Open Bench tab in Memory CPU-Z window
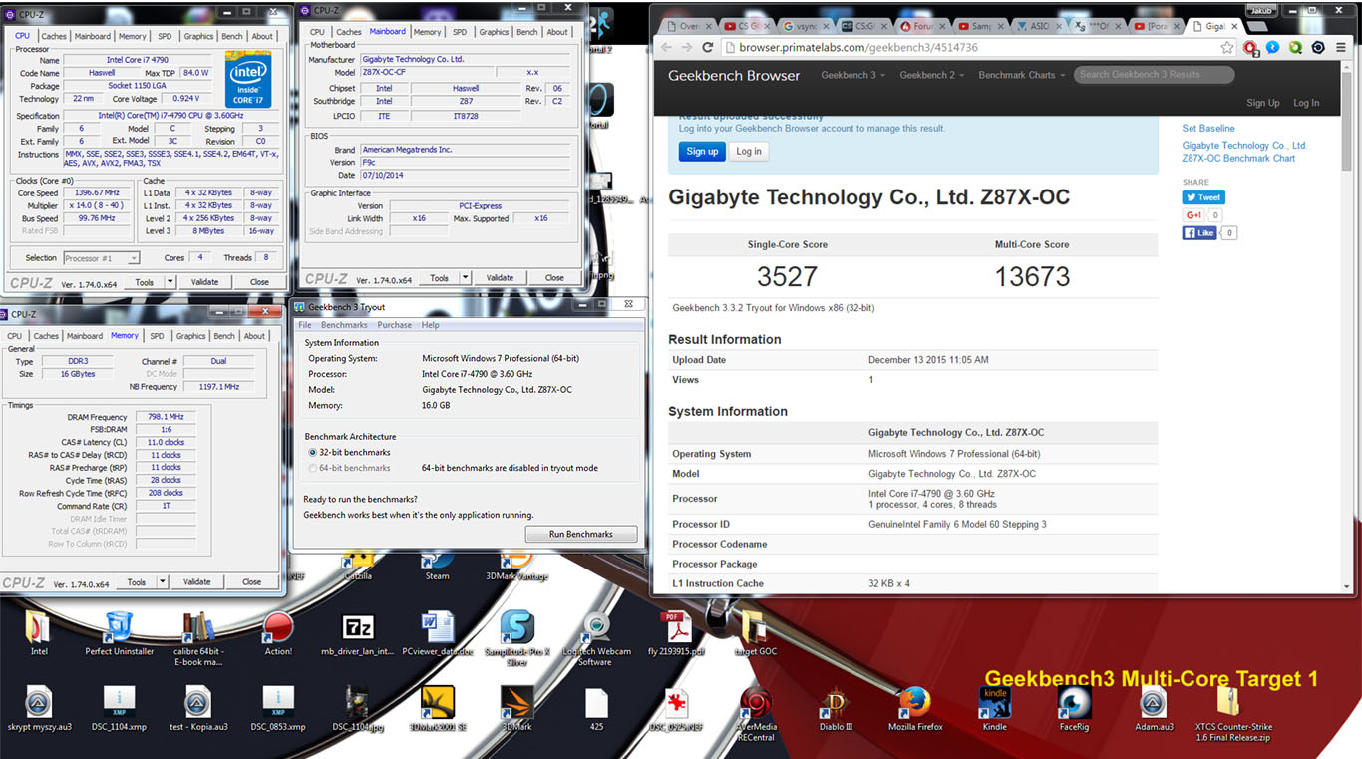 click(224, 336)
